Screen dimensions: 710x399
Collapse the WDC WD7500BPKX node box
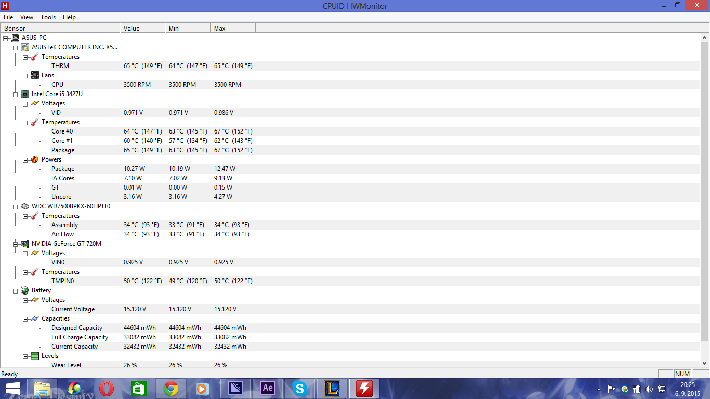pyautogui.click(x=15, y=206)
